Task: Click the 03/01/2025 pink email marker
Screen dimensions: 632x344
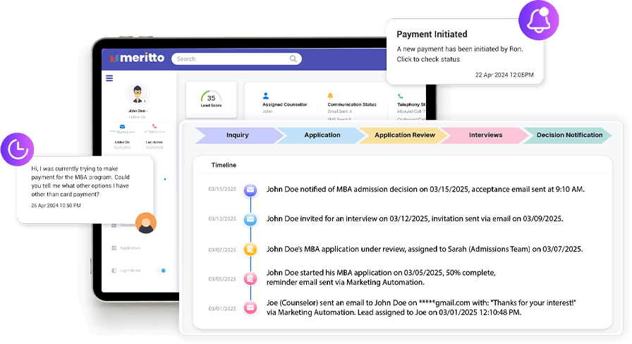Action: pyautogui.click(x=250, y=308)
